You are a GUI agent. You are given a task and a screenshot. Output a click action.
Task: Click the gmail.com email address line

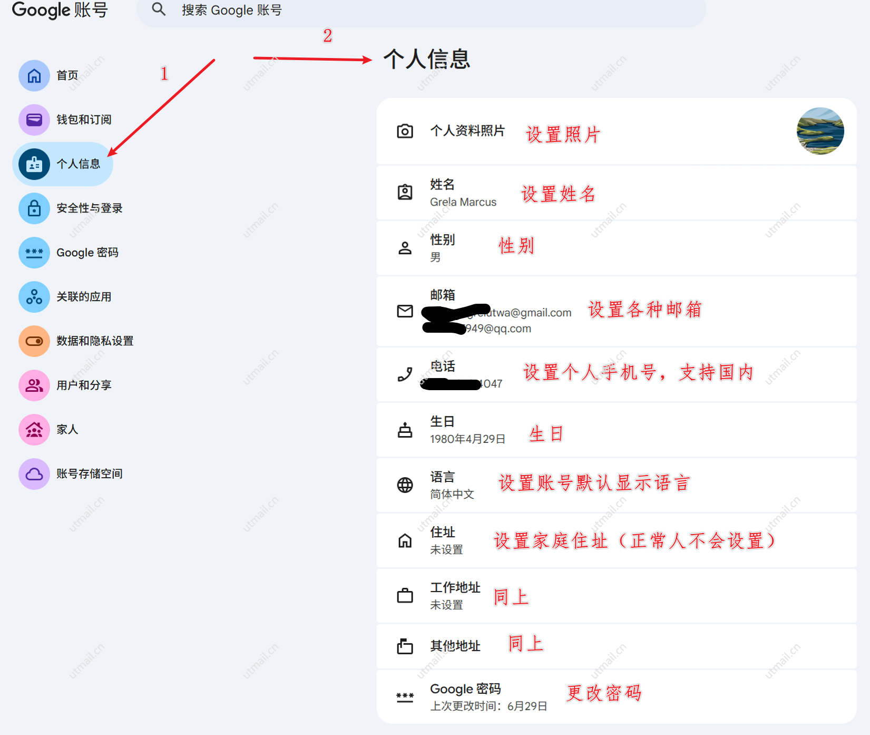[x=497, y=313]
